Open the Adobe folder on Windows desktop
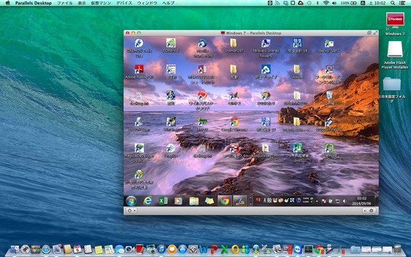 297,72
